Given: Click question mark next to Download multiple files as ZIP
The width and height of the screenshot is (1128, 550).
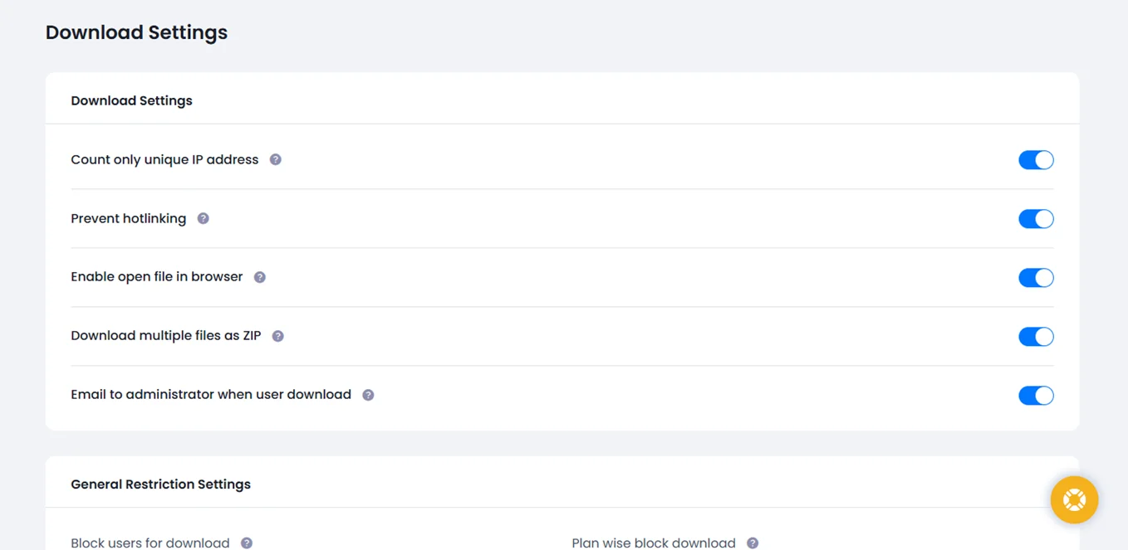Looking at the screenshot, I should point(278,336).
